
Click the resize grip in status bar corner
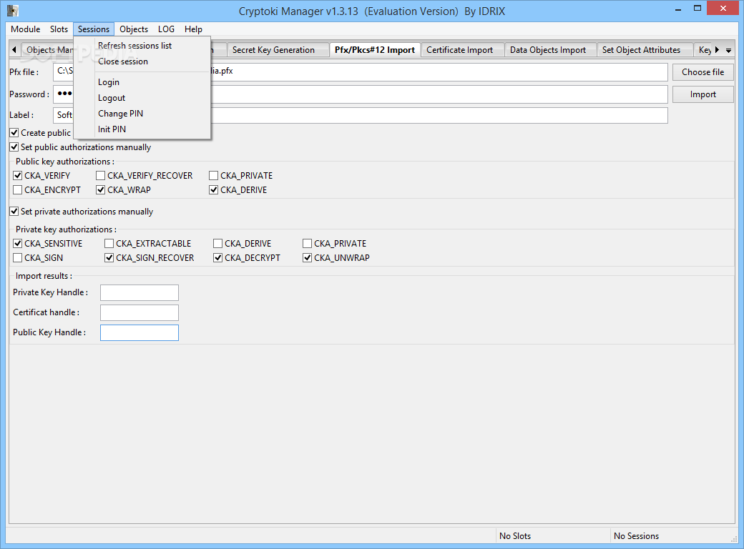[734, 538]
